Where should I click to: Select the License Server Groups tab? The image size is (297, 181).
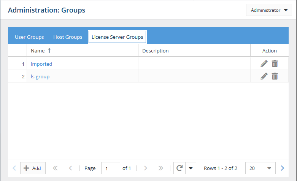[x=117, y=37]
